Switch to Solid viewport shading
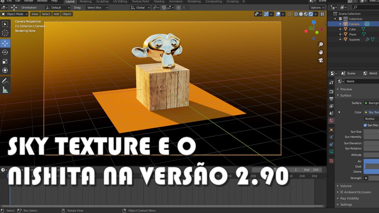Image resolution: width=379 pixels, height=213 pixels. point(301,14)
